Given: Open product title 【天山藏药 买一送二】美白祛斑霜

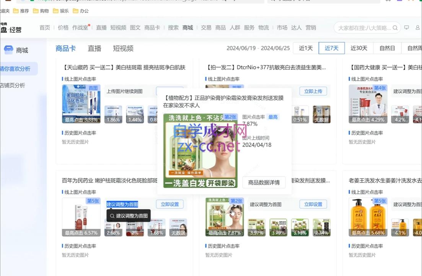Looking at the screenshot, I should tap(124, 67).
